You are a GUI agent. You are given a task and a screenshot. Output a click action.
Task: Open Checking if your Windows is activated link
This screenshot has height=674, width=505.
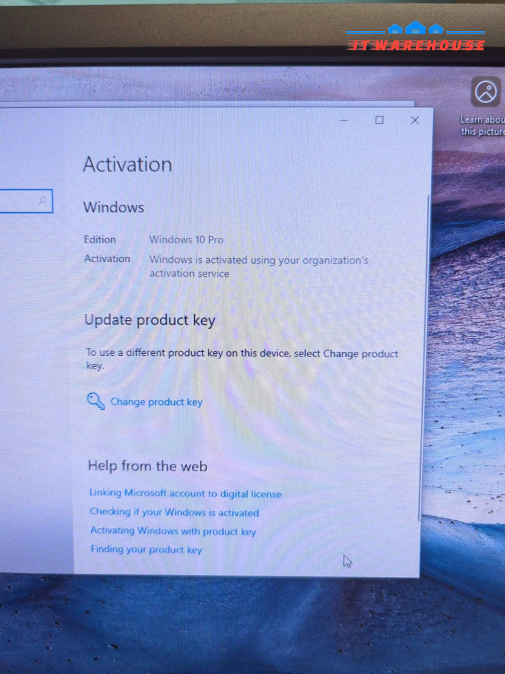174,512
